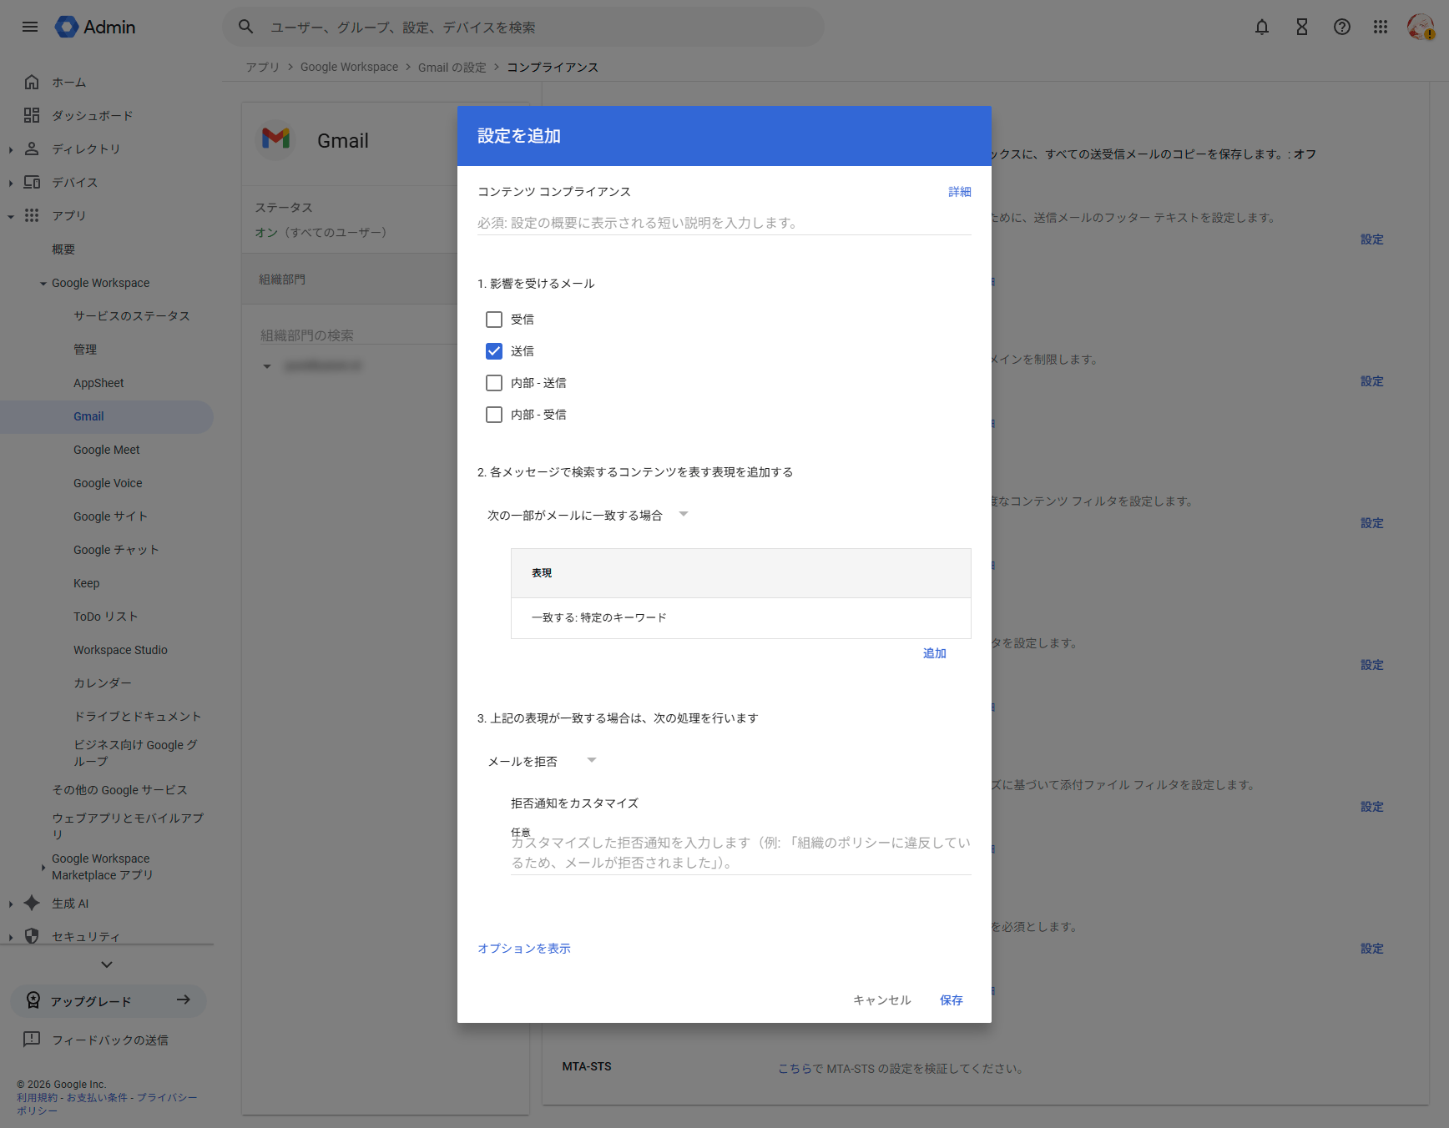Open the main hamburger menu
1449x1128 pixels.
coord(30,27)
